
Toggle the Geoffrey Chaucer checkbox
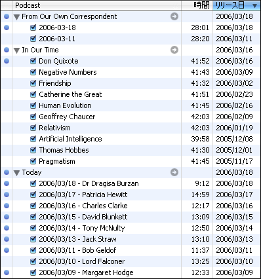33,117
